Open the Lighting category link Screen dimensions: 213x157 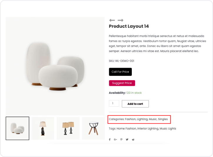(x=142, y=119)
